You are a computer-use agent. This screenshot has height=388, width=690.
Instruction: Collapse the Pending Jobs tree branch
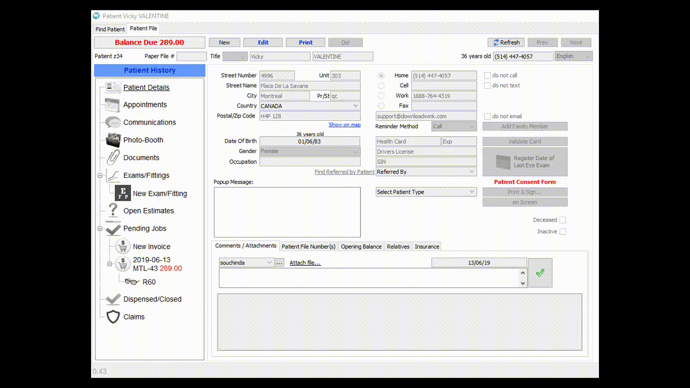(99, 228)
